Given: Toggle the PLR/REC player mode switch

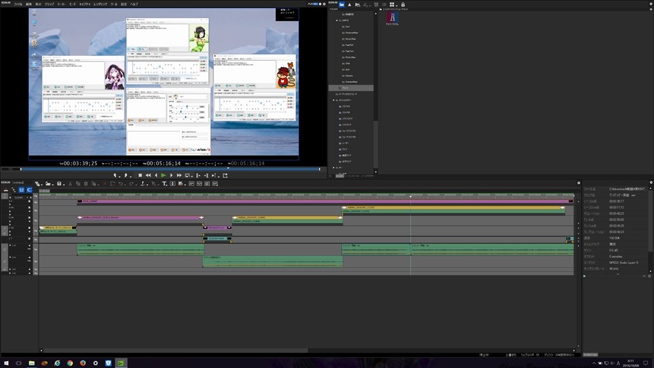Looking at the screenshot, I should (x=313, y=4).
